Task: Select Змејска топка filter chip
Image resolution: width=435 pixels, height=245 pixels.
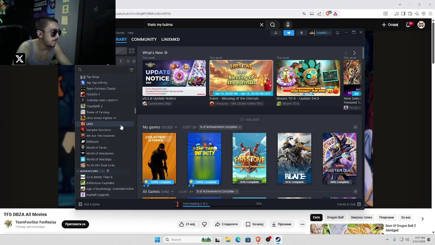Action: point(361,217)
